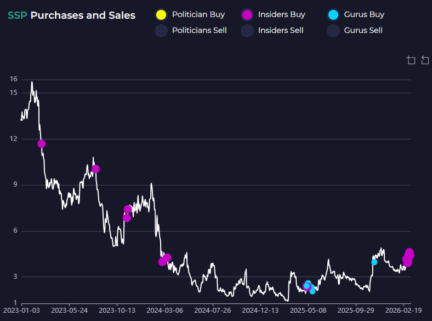Click the zoom reset icon

pyautogui.click(x=425, y=60)
